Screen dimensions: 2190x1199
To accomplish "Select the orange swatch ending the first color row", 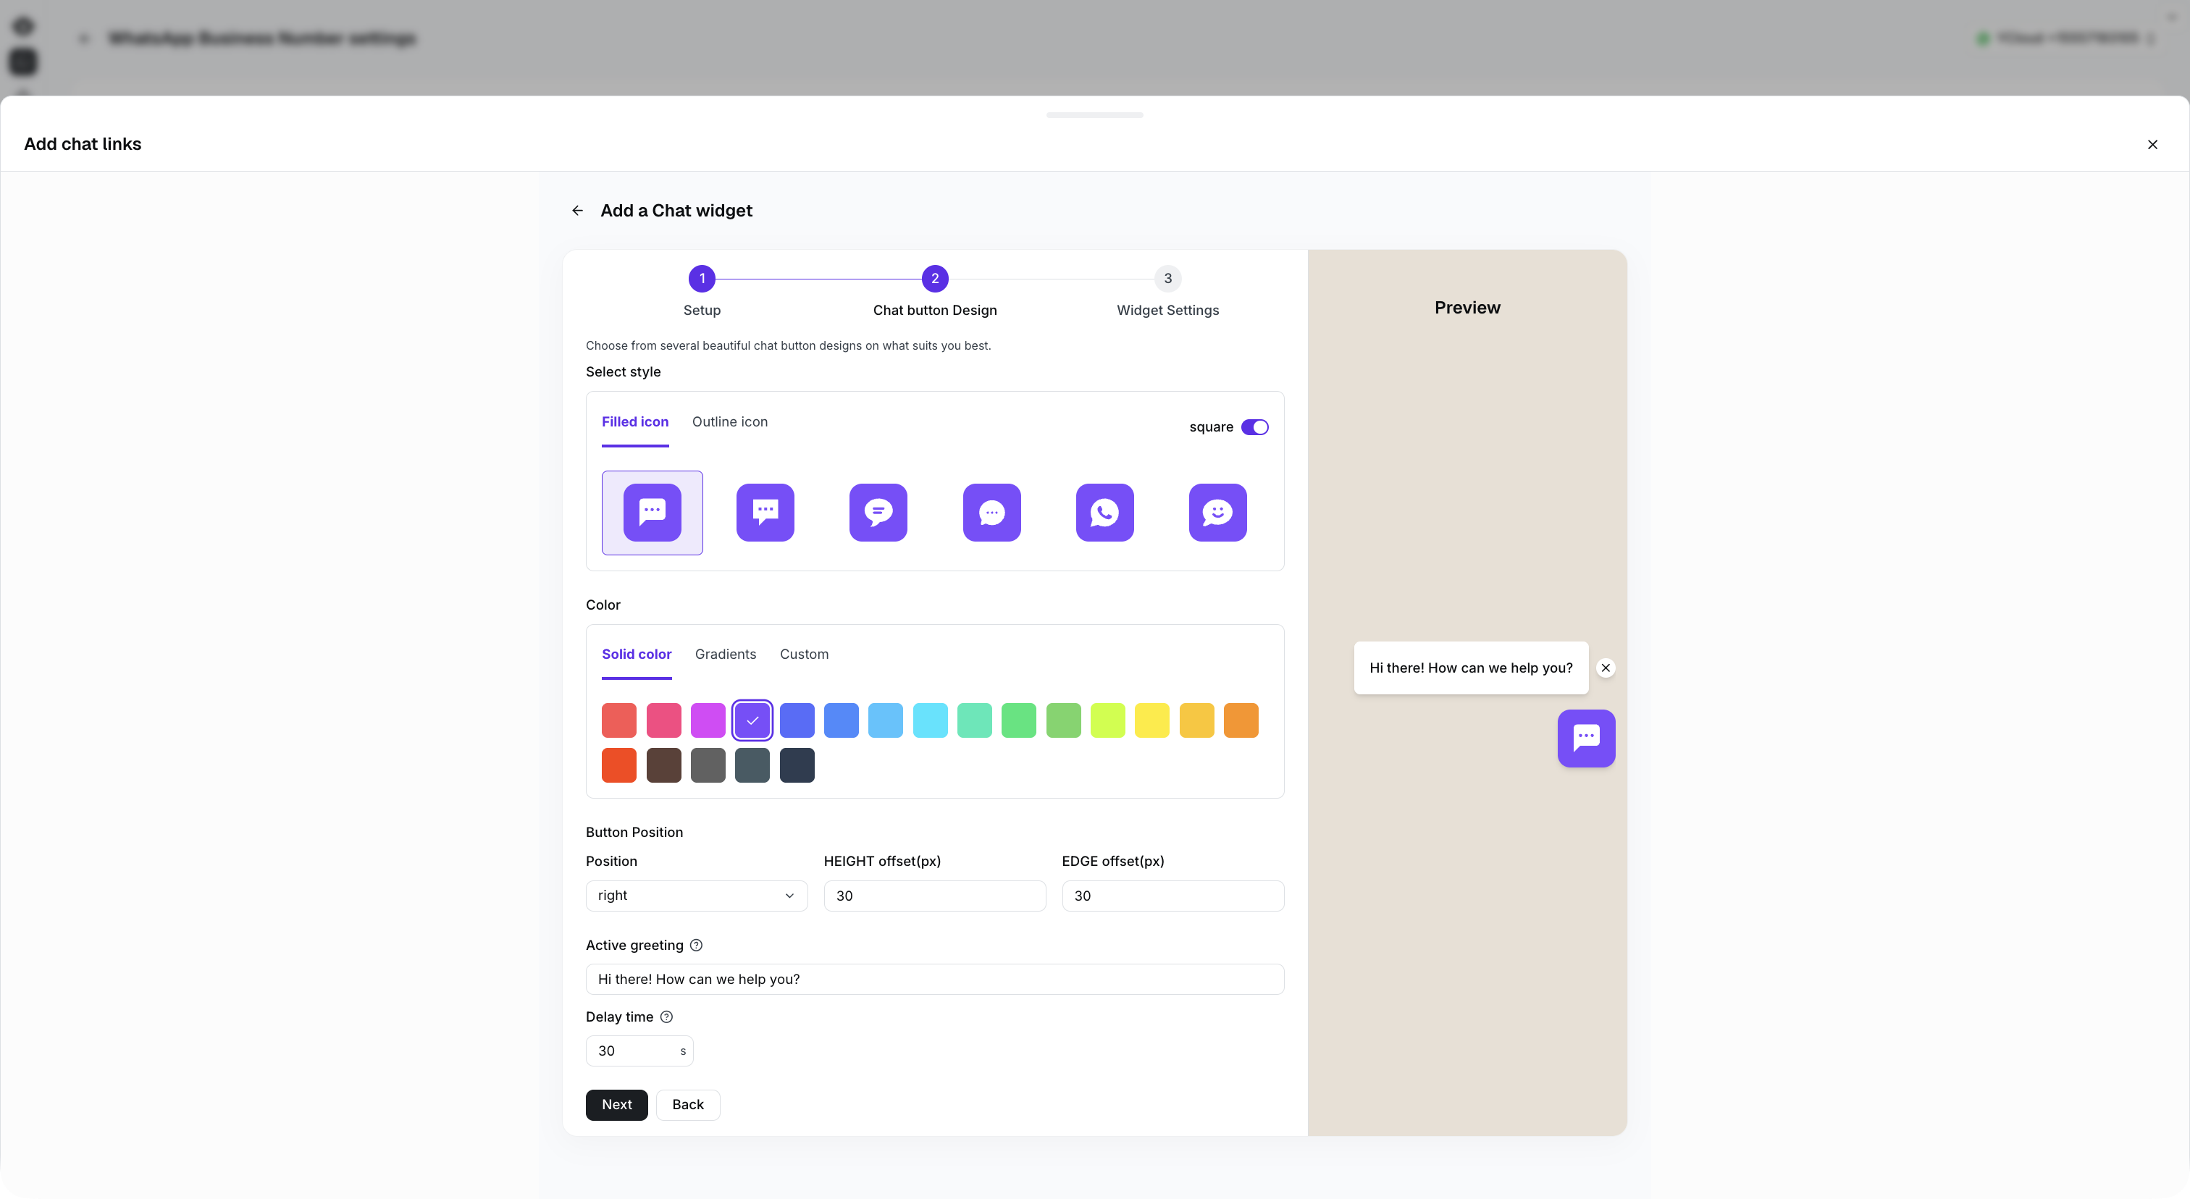I will point(1241,720).
